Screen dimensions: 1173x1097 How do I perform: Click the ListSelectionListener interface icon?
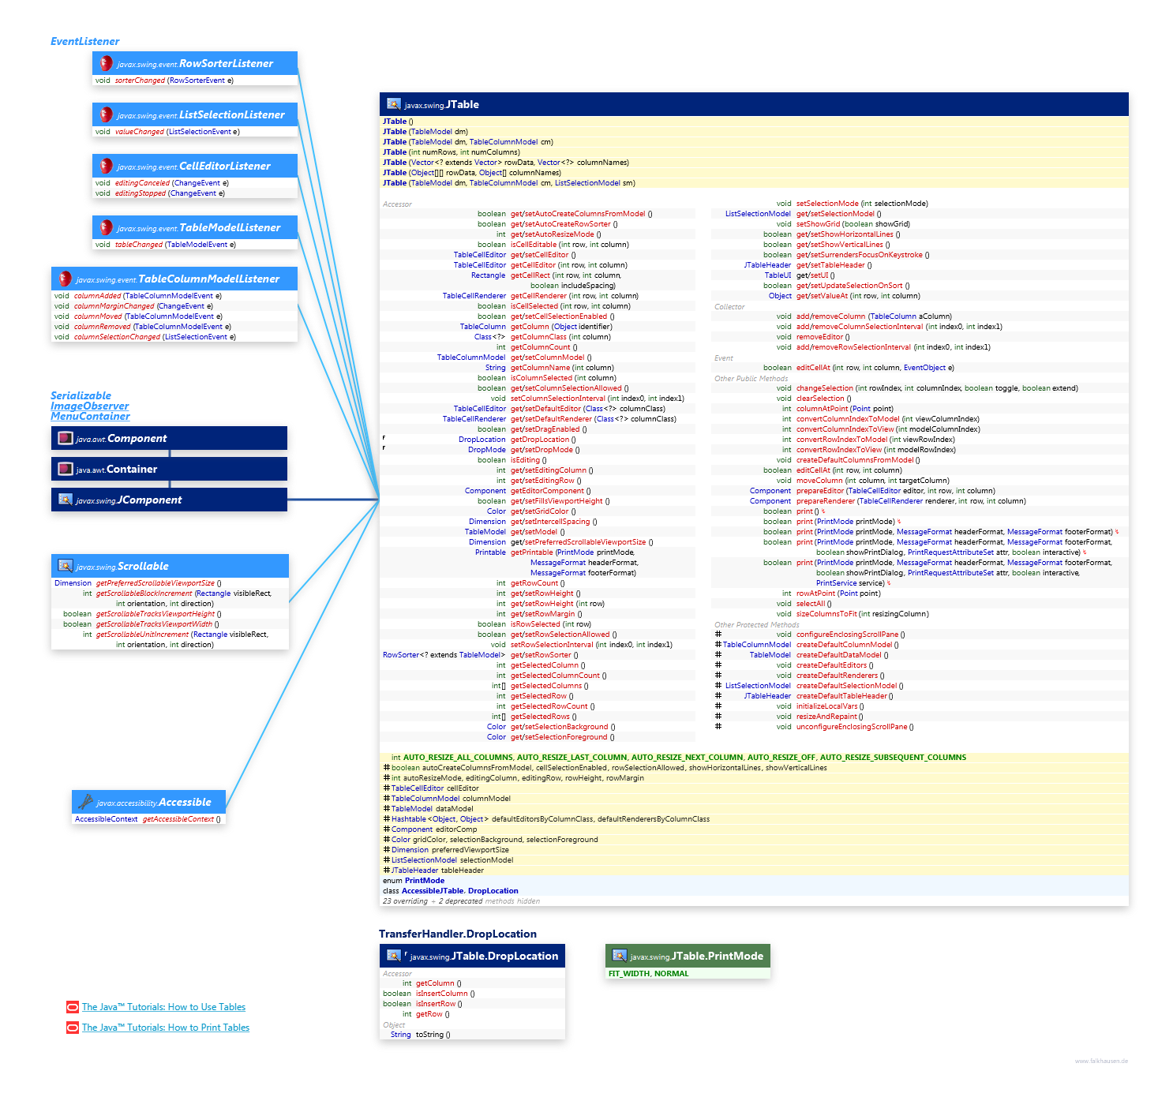click(x=106, y=114)
